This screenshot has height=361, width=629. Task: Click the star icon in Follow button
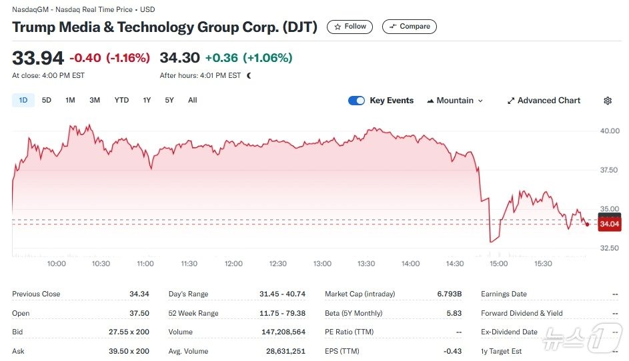click(x=338, y=27)
